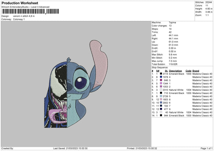Click the Stops value '14'
The height and width of the screenshot is (151, 214).
(x=170, y=29)
